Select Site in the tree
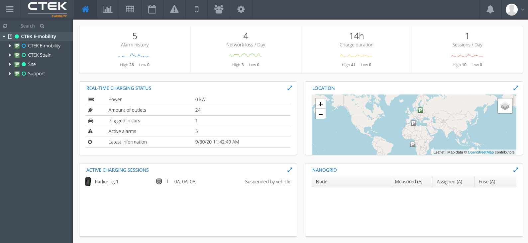The image size is (528, 243). point(32,64)
